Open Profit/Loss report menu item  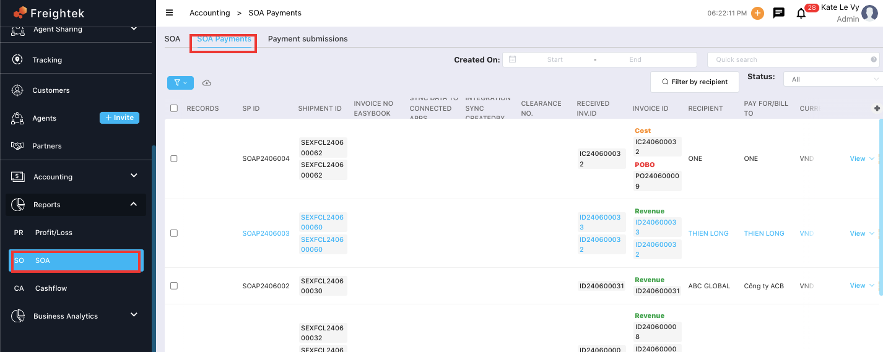click(75, 233)
